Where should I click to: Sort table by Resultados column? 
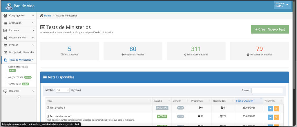[223, 101]
